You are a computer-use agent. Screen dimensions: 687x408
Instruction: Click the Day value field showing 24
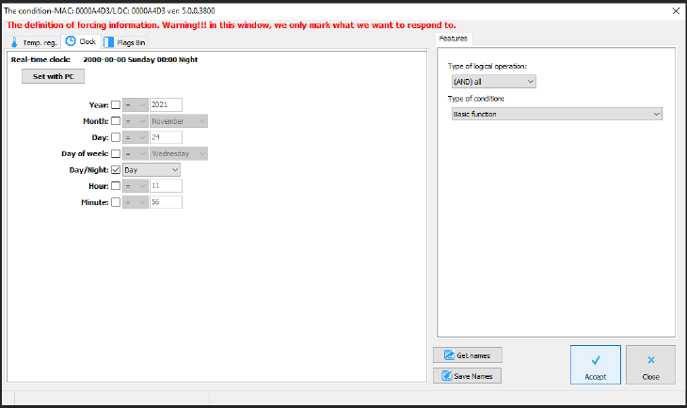(166, 137)
